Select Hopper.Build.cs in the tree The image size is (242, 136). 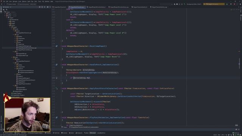click(18, 91)
